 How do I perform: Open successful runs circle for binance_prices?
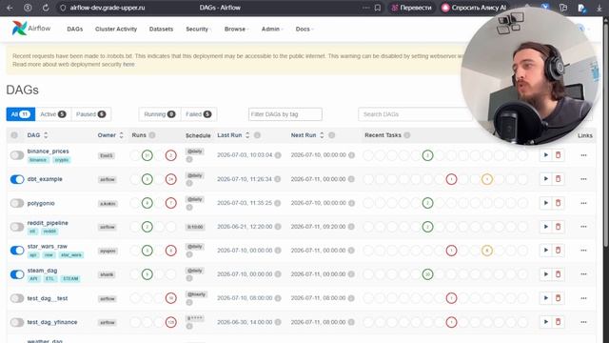(147, 155)
